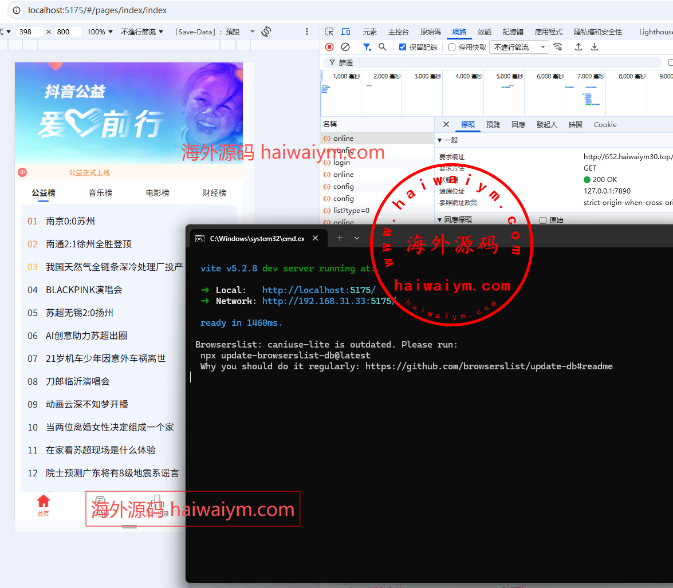The height and width of the screenshot is (588, 673).
Task: Open the 不進行節流 throttling dropdown in network panel
Action: 519,47
